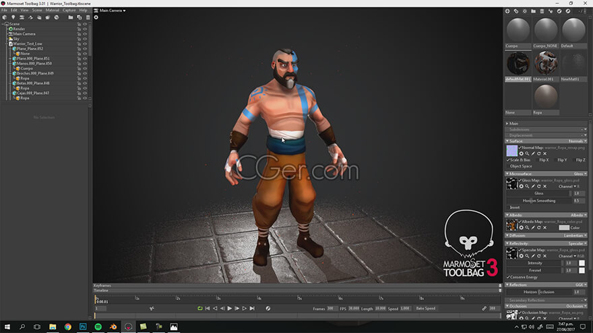The image size is (593, 333).
Task: Click the new folder icon in scene toolbar
Action: pyautogui.click(x=70, y=17)
